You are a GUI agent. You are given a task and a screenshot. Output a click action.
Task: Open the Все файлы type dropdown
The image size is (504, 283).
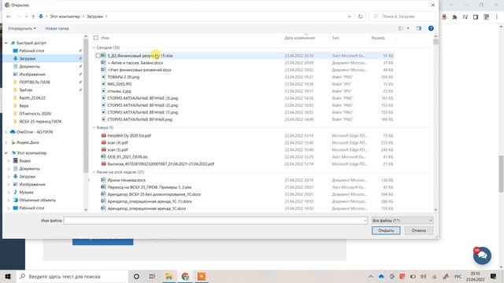402,220
